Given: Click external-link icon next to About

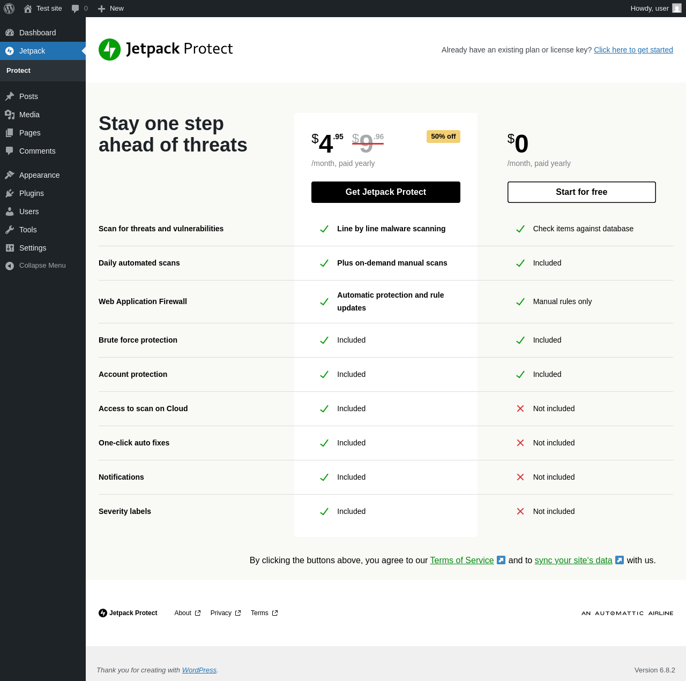Looking at the screenshot, I should point(198,613).
